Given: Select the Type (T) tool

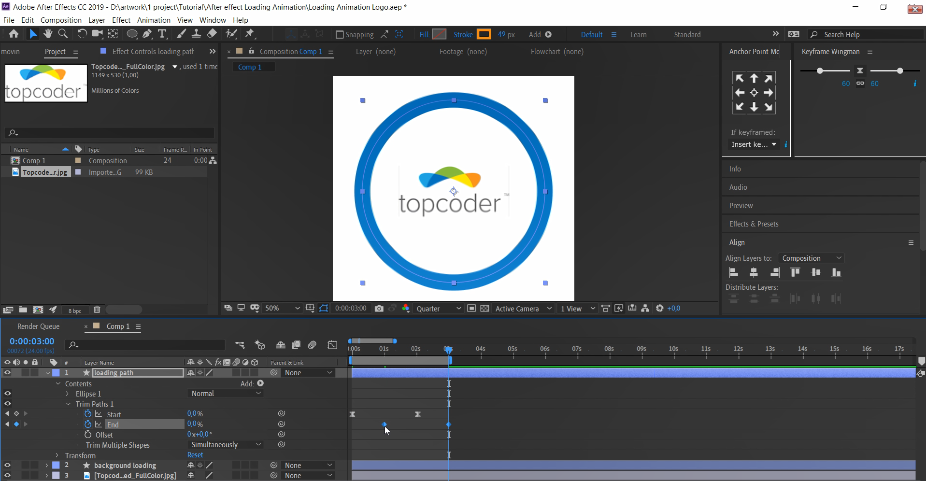Looking at the screenshot, I should coord(162,34).
